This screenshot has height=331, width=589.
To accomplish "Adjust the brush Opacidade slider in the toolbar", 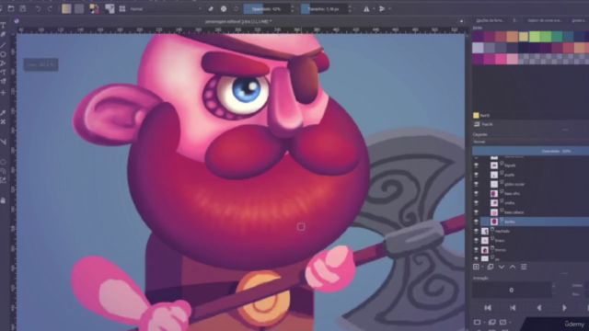I will [x=266, y=8].
